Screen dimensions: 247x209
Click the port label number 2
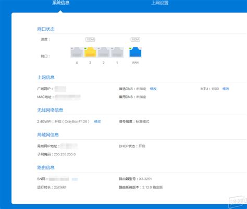pos(104,63)
